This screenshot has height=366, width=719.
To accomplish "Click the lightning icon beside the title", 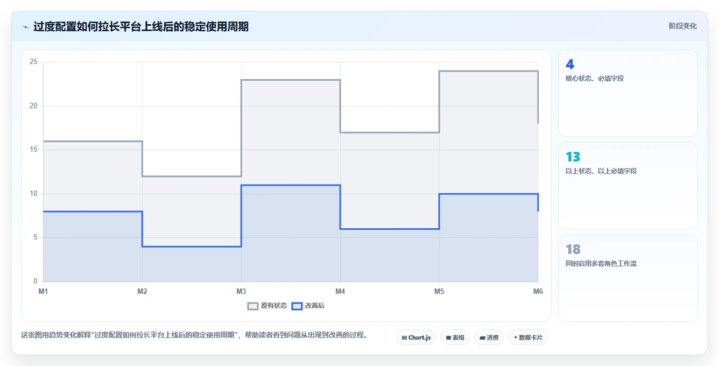I will [26, 27].
